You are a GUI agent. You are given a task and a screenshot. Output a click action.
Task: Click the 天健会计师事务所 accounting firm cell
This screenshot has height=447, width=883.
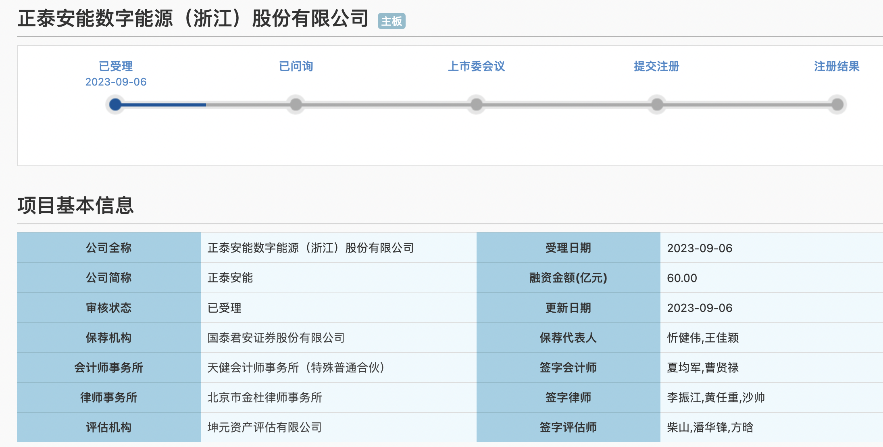point(296,368)
